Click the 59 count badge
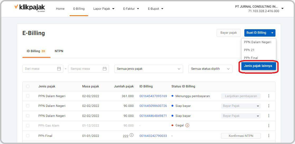This screenshot has height=144, width=295. pyautogui.click(x=44, y=51)
